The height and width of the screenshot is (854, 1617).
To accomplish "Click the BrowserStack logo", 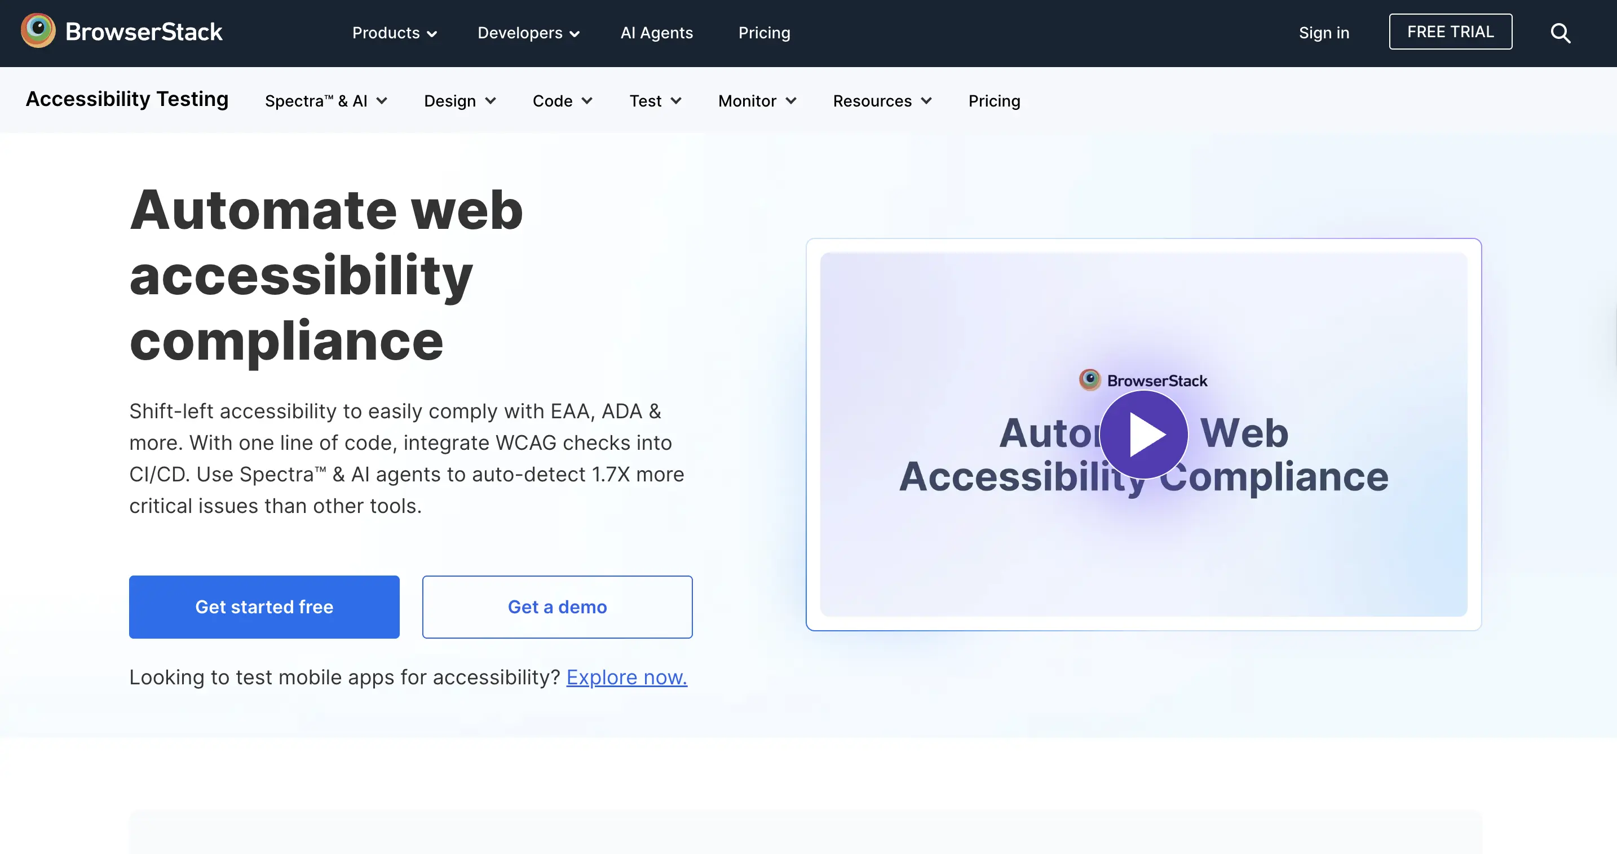I will pos(121,31).
